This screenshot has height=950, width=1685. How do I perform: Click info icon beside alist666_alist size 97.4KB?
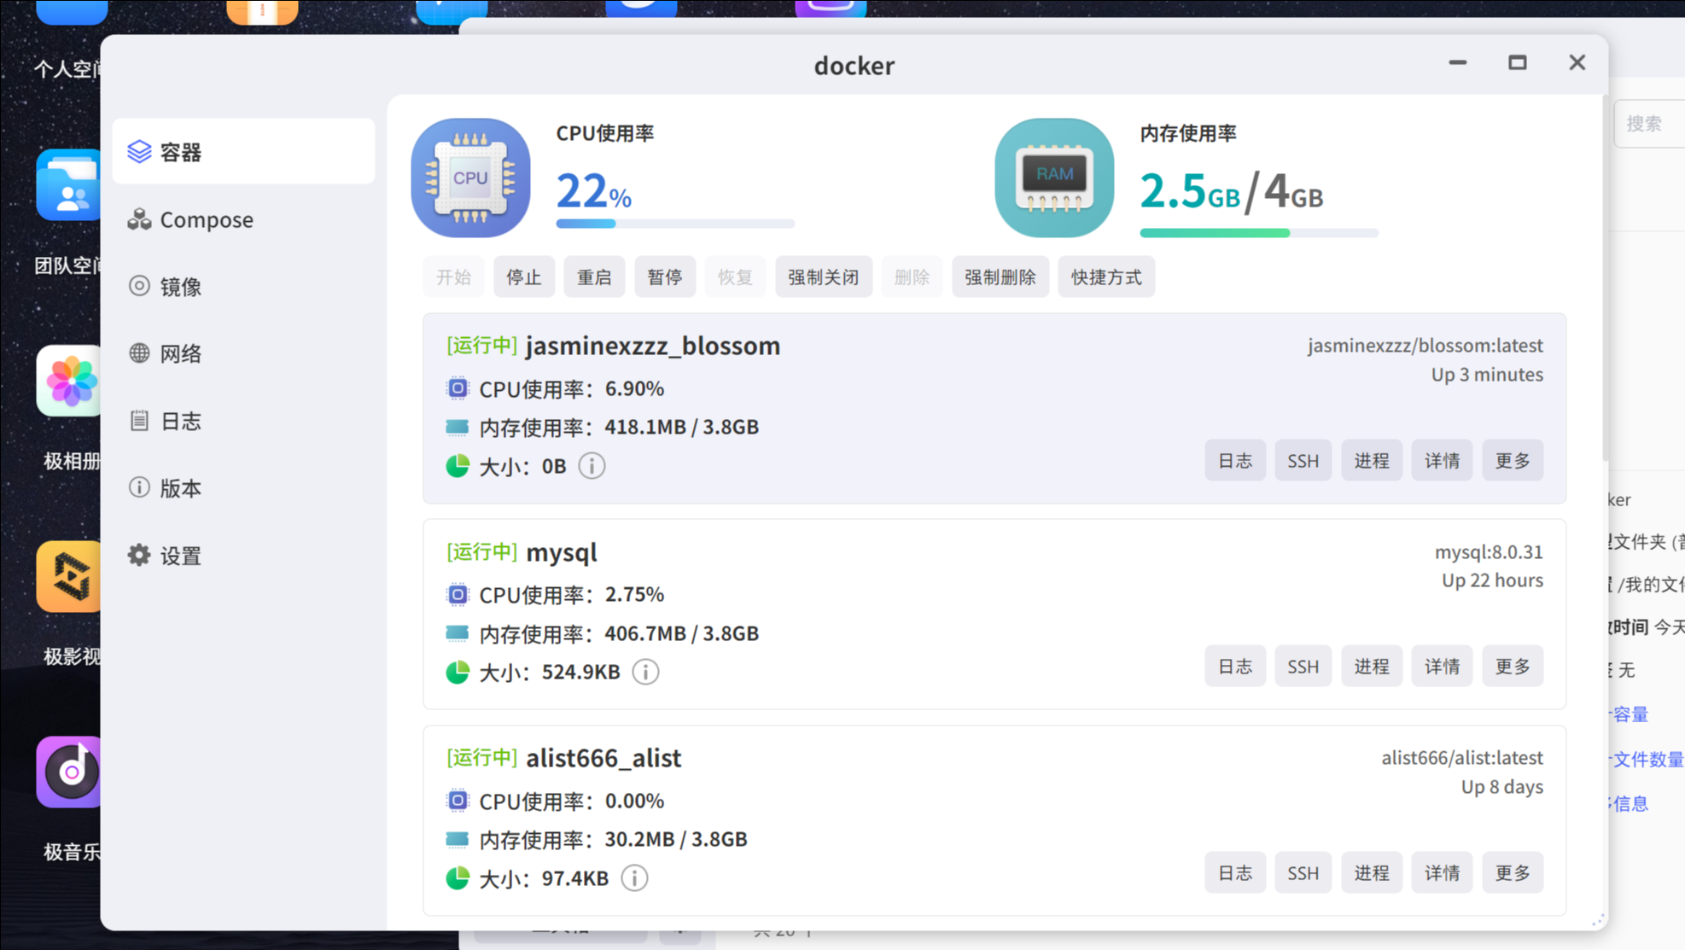pyautogui.click(x=634, y=878)
